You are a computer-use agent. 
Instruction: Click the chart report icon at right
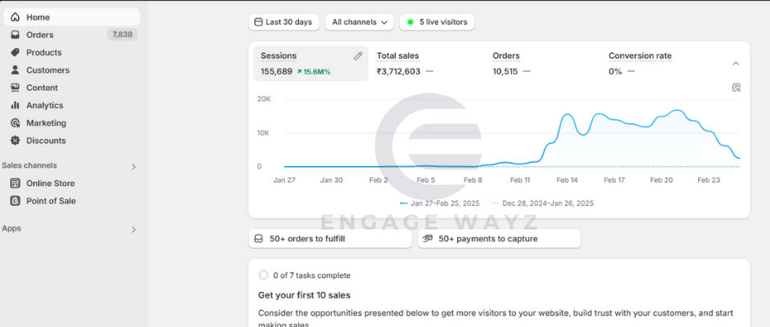pyautogui.click(x=736, y=87)
